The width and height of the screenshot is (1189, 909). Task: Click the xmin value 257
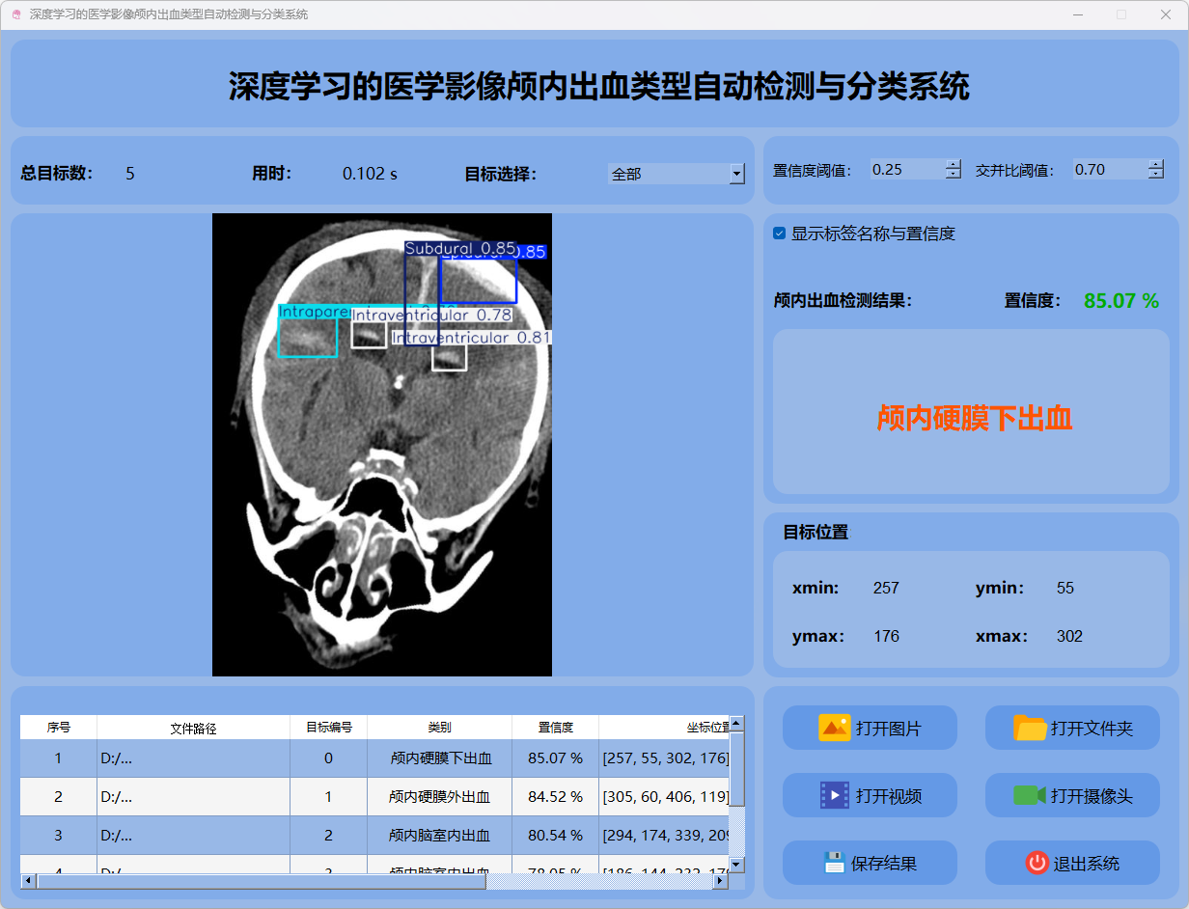pyautogui.click(x=886, y=588)
